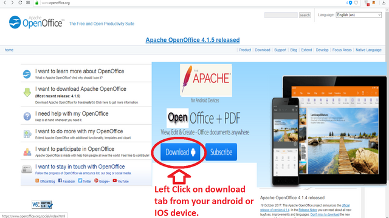Click the browser address bar URL
Screen dimensions: 389x218
[55, 3]
